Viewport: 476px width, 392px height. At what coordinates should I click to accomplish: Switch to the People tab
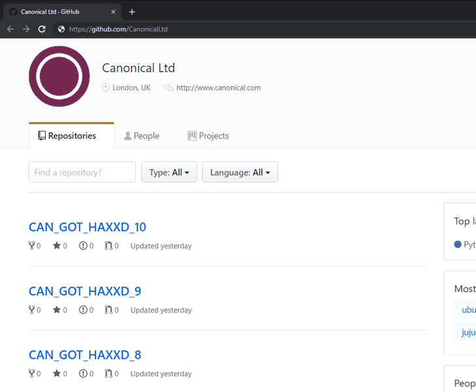(x=141, y=136)
